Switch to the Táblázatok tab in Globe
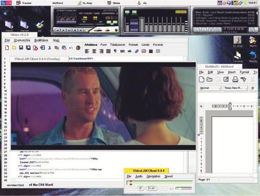Viewport: 260px width, 196px height. tap(117, 45)
